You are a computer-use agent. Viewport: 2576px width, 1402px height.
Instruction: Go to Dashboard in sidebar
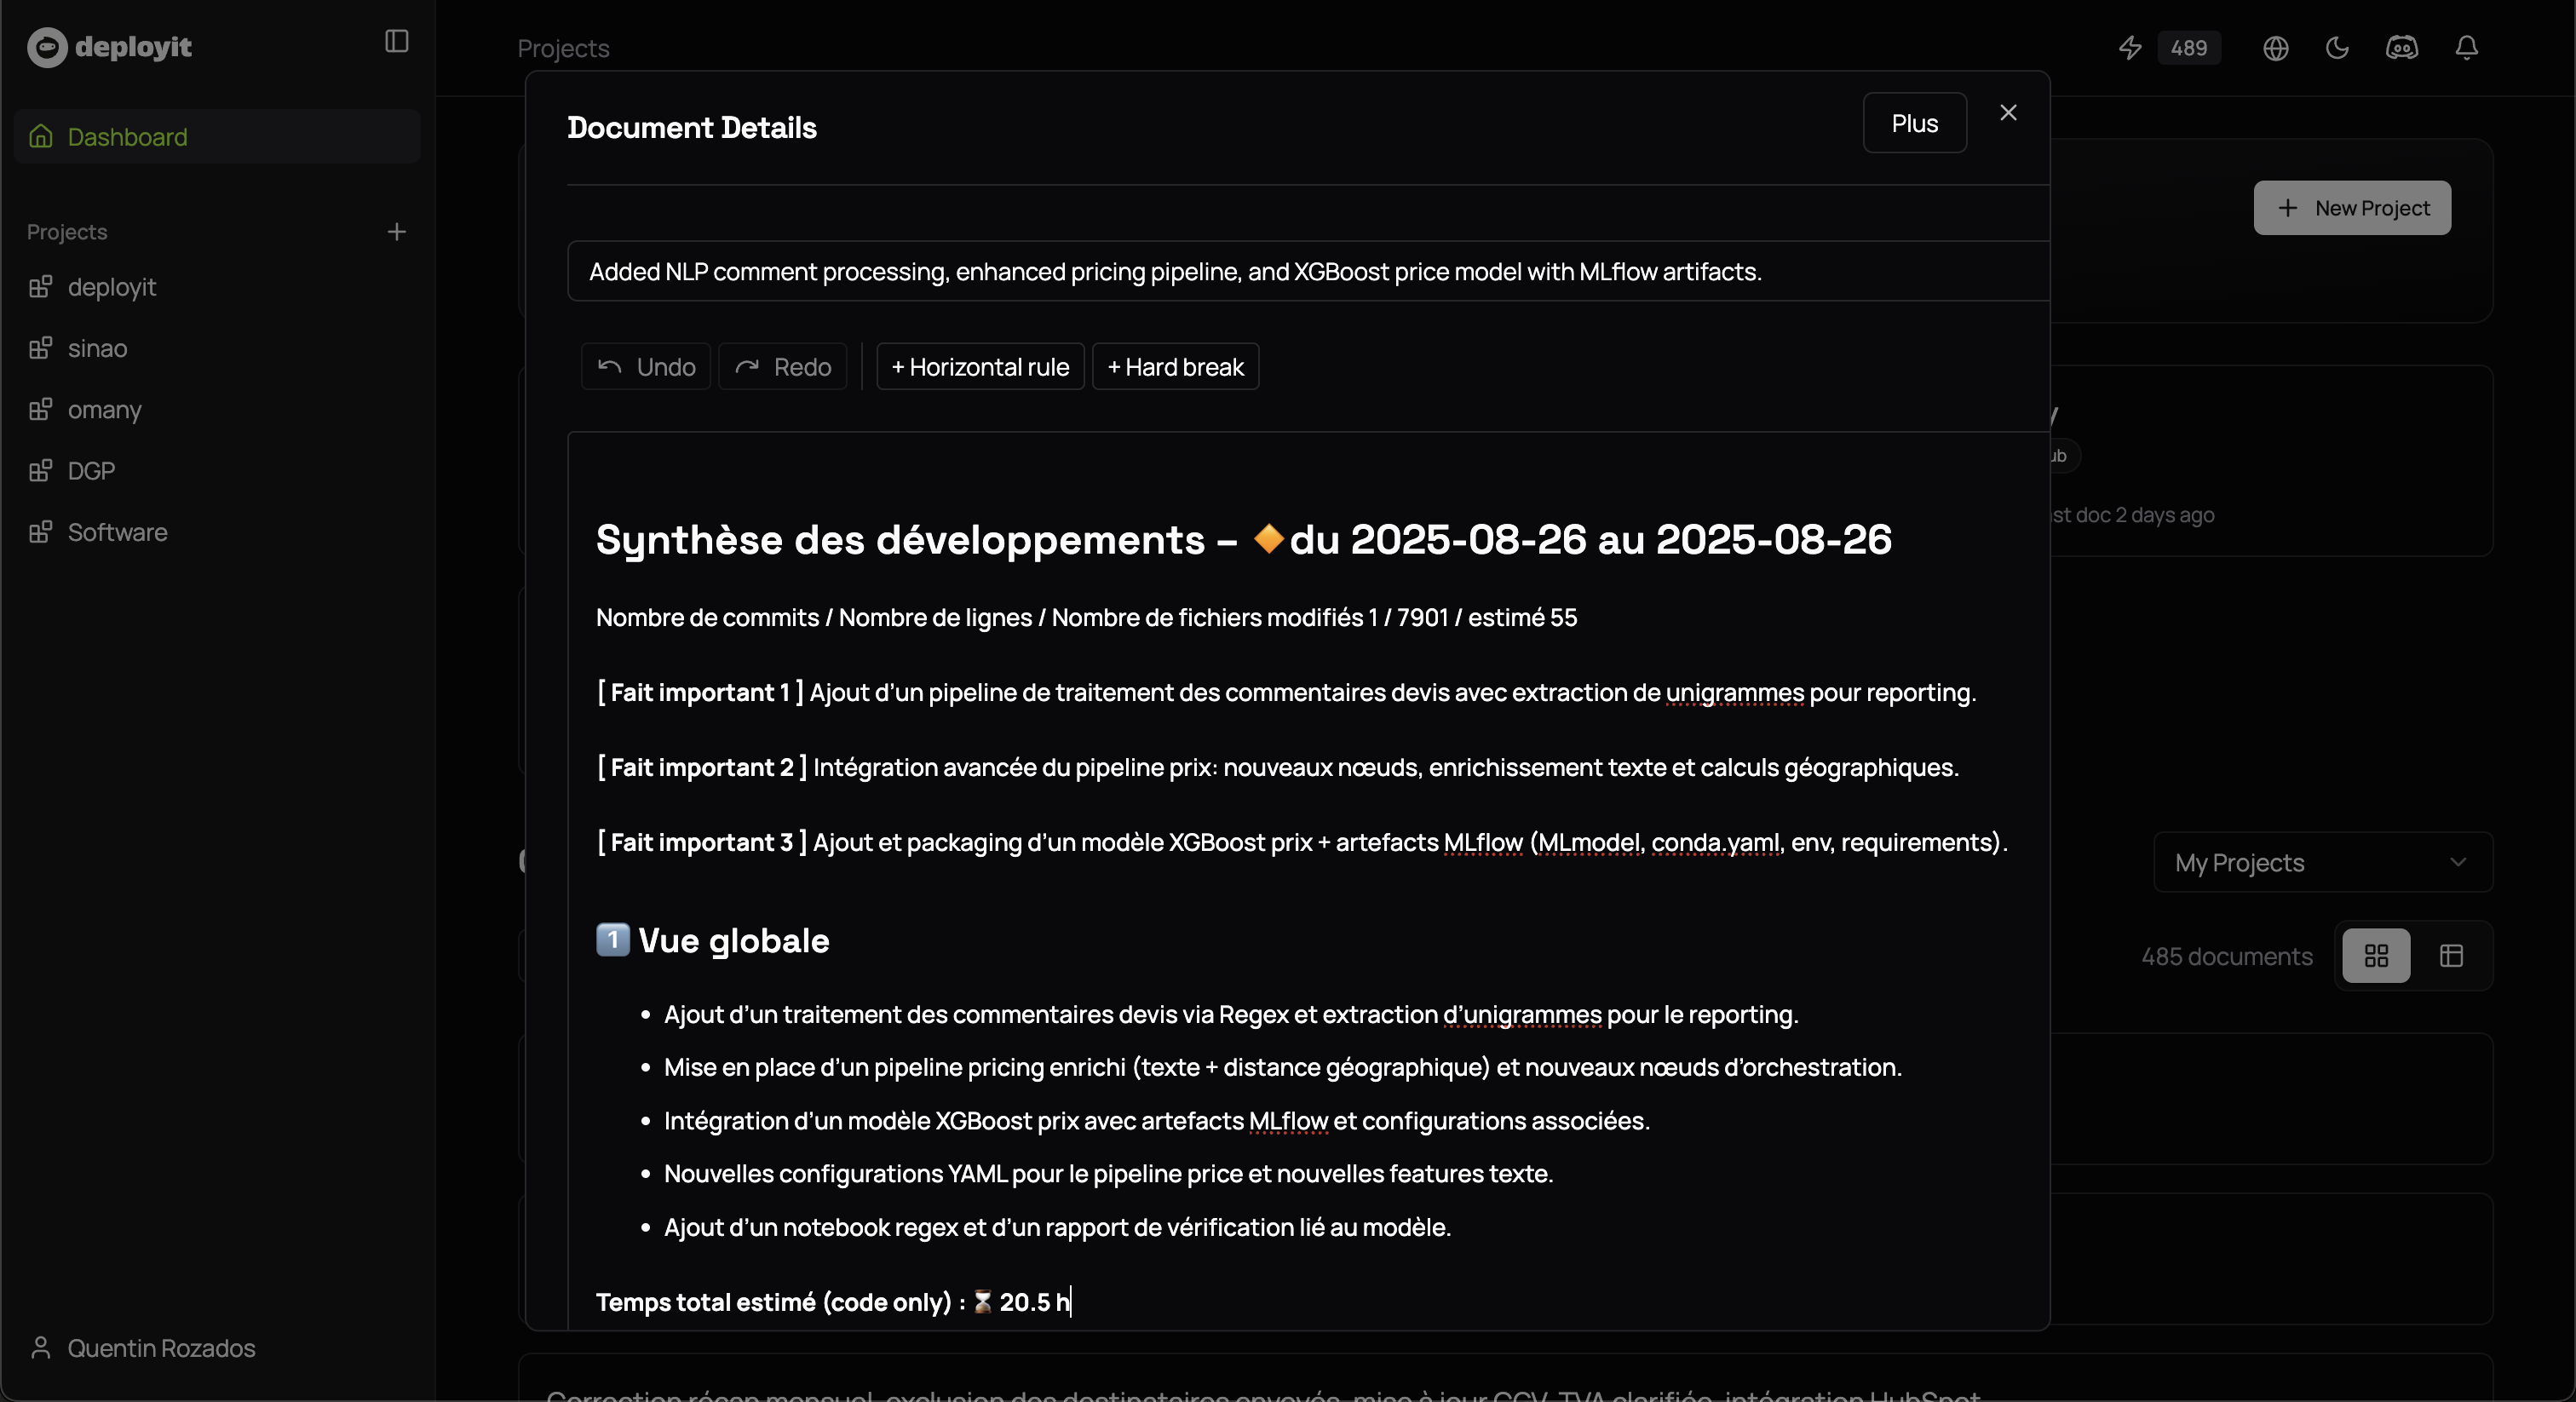(127, 137)
